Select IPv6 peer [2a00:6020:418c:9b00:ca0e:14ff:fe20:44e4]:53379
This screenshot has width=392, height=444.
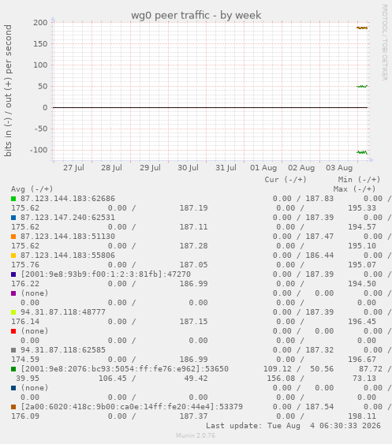click(x=132, y=407)
